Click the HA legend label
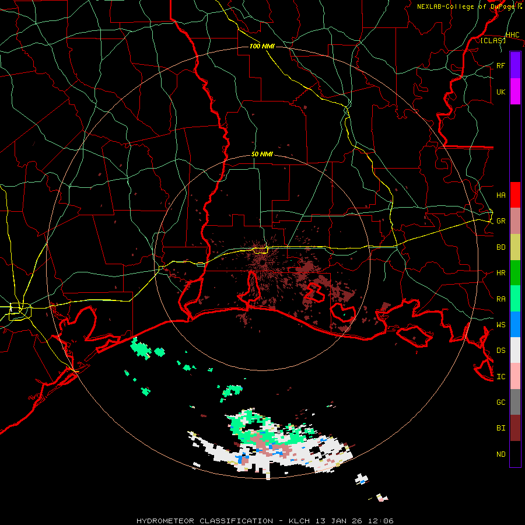Viewport: 525px width, 525px height. pos(501,195)
